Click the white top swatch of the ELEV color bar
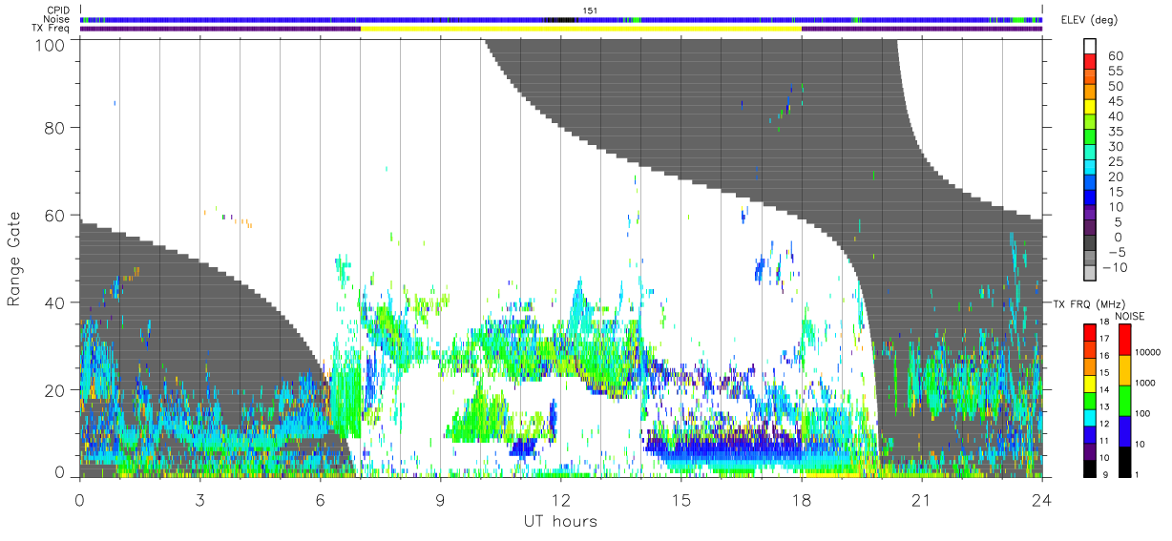This screenshot has width=1172, height=541. (1089, 44)
